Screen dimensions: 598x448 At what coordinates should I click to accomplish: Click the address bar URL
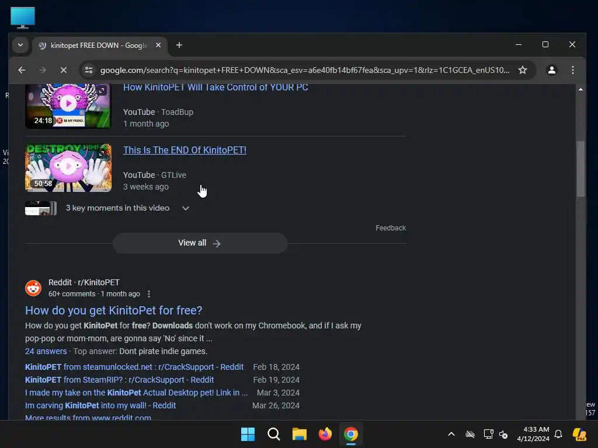pyautogui.click(x=304, y=70)
